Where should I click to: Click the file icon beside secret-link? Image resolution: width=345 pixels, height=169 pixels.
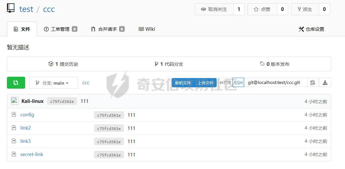coord(14,154)
